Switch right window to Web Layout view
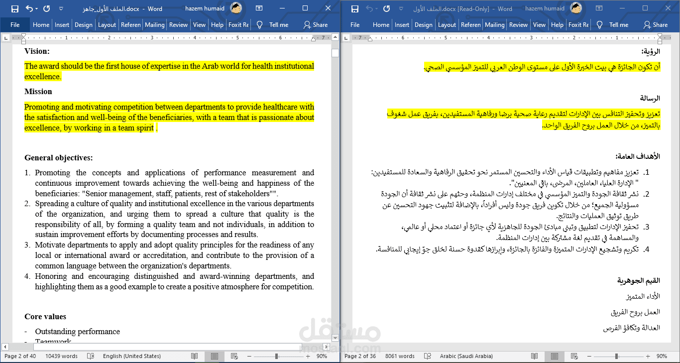680x363 pixels. [575, 356]
